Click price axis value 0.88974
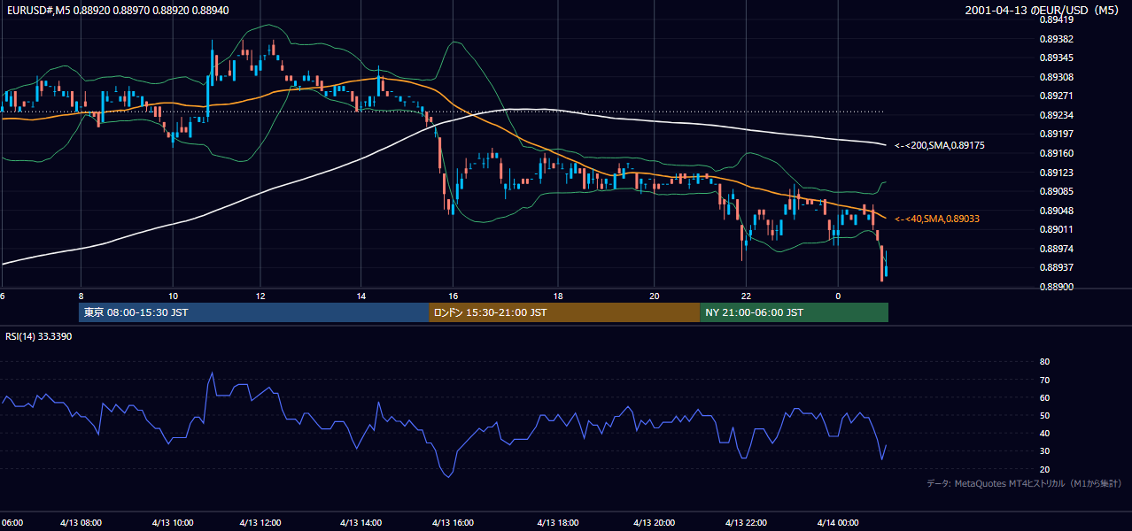1132x531 pixels. point(1056,249)
